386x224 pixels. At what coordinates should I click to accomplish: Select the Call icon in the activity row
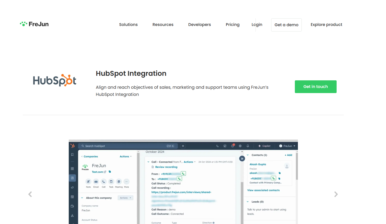[104, 182]
